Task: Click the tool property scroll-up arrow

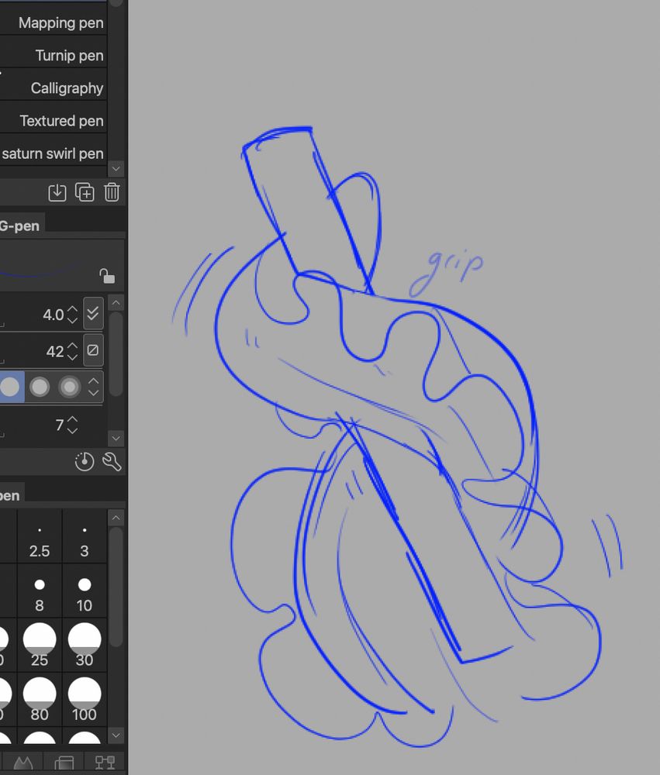Action: pyautogui.click(x=116, y=302)
